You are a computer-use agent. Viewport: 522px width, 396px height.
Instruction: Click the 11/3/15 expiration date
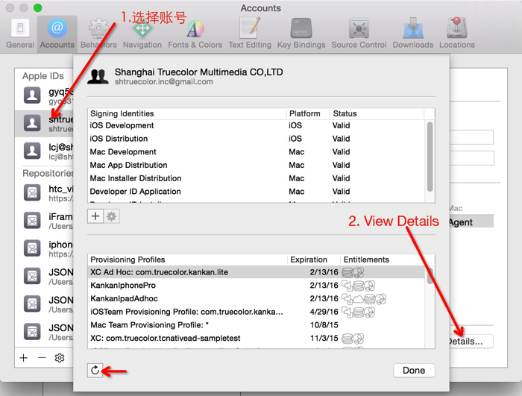(324, 339)
